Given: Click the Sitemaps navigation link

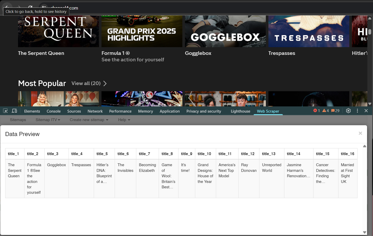Looking at the screenshot, I should pos(18,120).
